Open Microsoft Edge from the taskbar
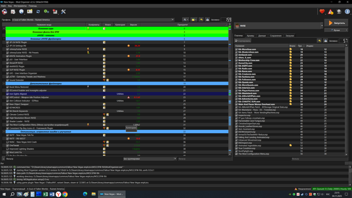This screenshot has width=352, height=198. [85, 194]
